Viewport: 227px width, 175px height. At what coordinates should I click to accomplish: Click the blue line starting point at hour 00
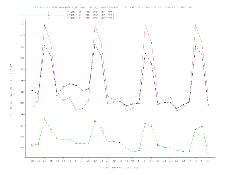point(32,90)
